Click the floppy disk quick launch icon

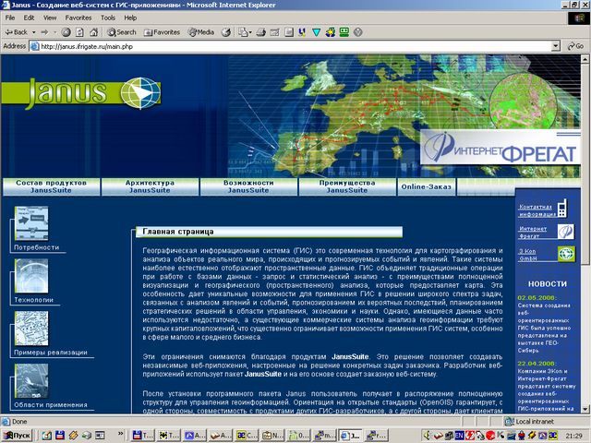59,435
